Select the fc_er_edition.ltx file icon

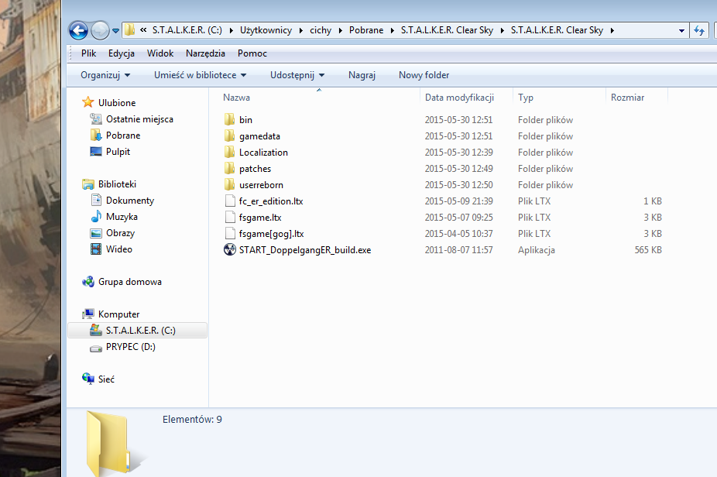coord(230,201)
